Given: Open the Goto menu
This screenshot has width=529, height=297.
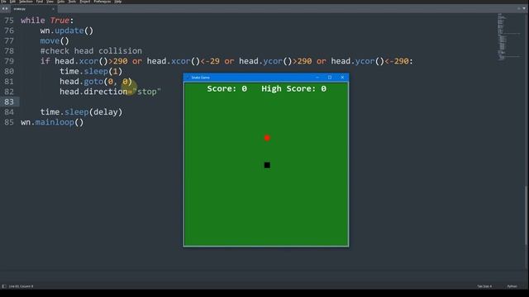Looking at the screenshot, I should pyautogui.click(x=61, y=2).
